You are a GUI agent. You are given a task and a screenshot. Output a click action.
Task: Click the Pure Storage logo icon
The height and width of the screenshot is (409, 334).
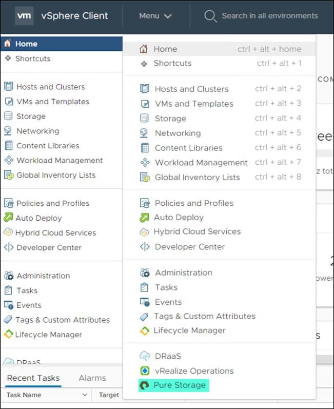coord(144,385)
